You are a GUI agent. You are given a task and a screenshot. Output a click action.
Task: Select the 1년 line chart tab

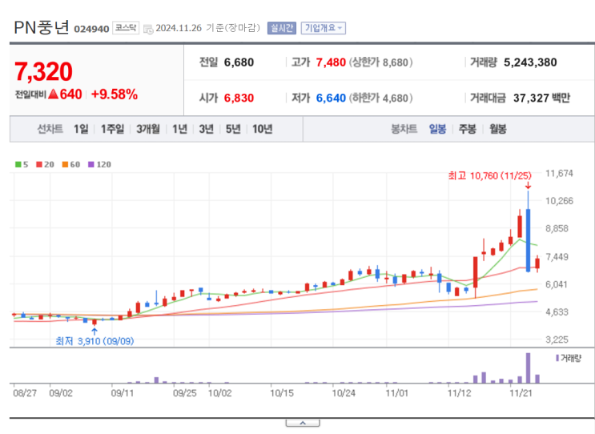(x=180, y=129)
